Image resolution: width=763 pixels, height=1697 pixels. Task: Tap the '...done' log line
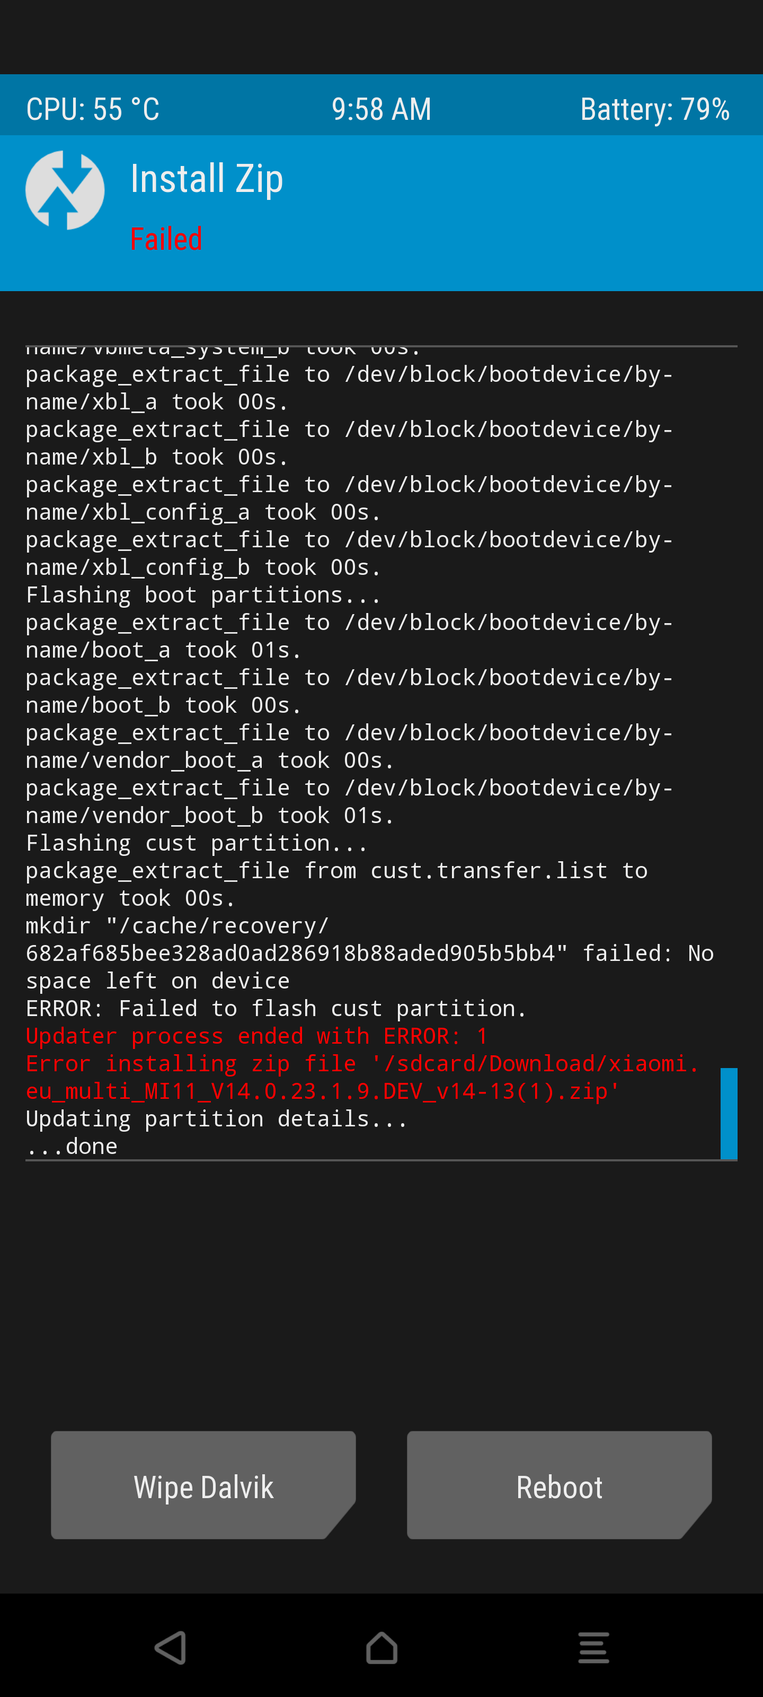click(x=72, y=1146)
